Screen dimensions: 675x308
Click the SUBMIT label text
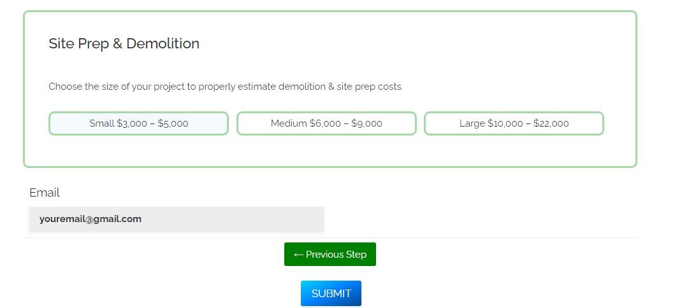[x=331, y=293]
